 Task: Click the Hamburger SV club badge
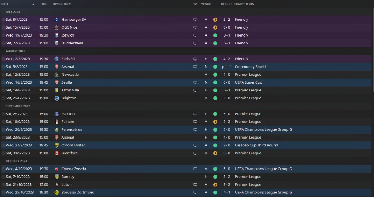(57, 20)
